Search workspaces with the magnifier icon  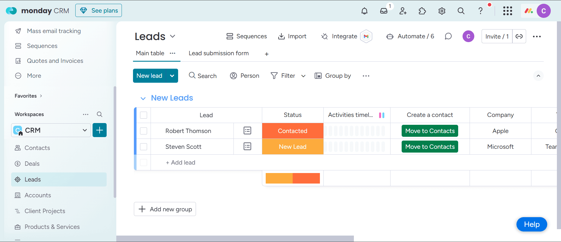[100, 114]
